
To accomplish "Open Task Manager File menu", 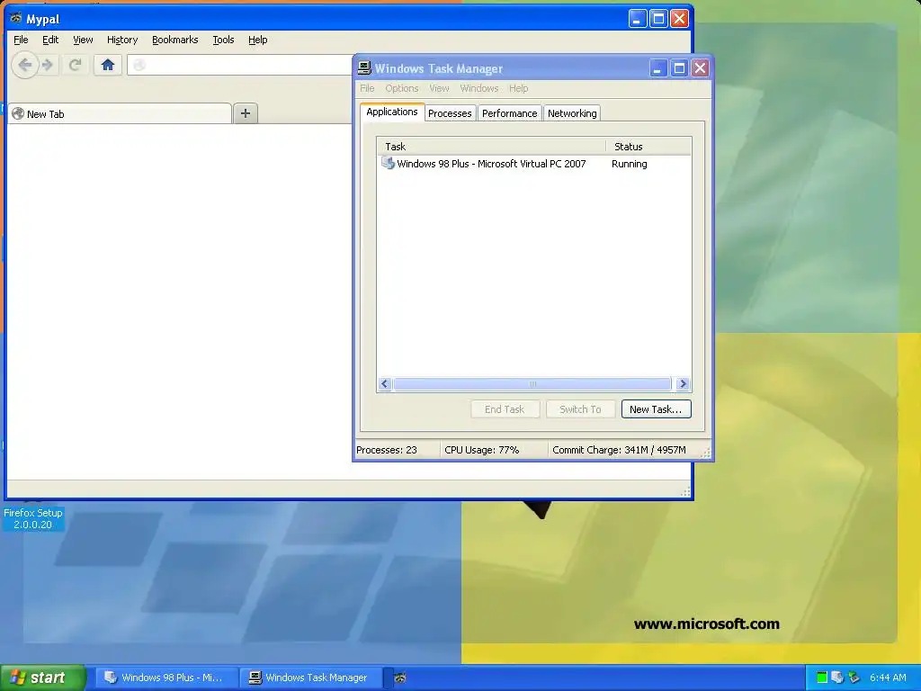I will click(367, 88).
